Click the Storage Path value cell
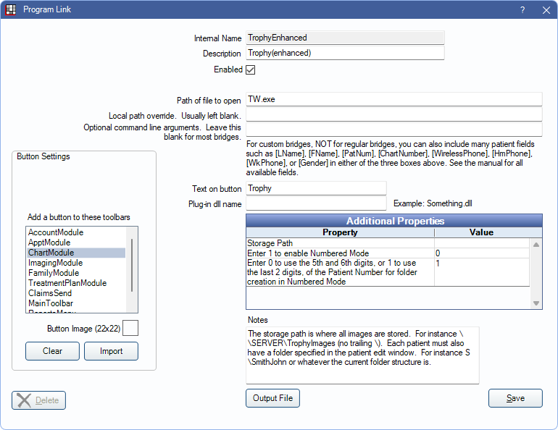 pyautogui.click(x=482, y=243)
